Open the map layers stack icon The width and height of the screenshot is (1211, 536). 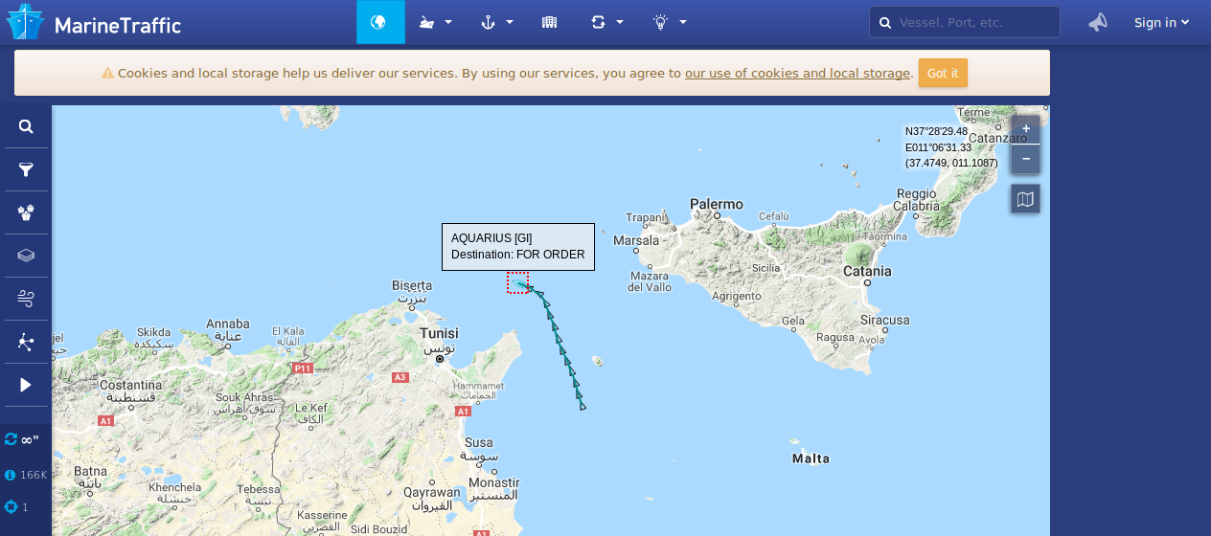[x=26, y=256]
